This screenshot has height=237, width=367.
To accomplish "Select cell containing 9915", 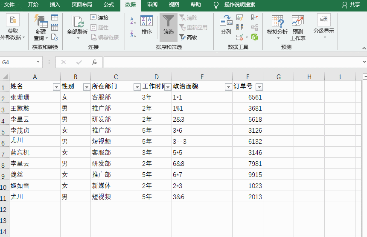I will pyautogui.click(x=248, y=174).
